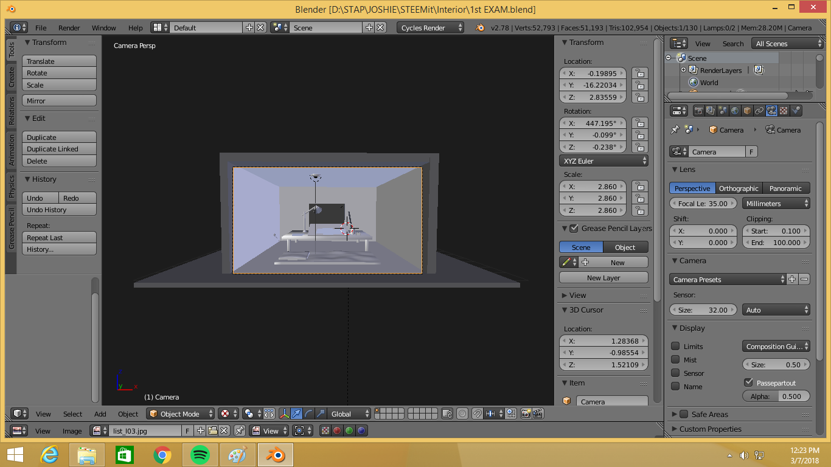Screen dimensions: 831x467
Task: Open the File menu
Action: point(41,27)
